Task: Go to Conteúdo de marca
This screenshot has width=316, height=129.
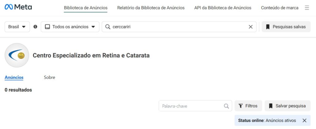Action: 280,8
